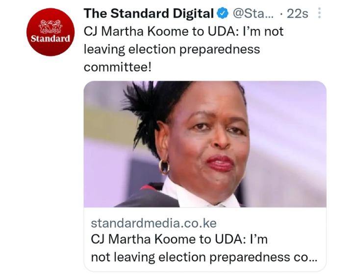
Task: Open the article preview photo of Martha Koome
Action: click(205, 144)
